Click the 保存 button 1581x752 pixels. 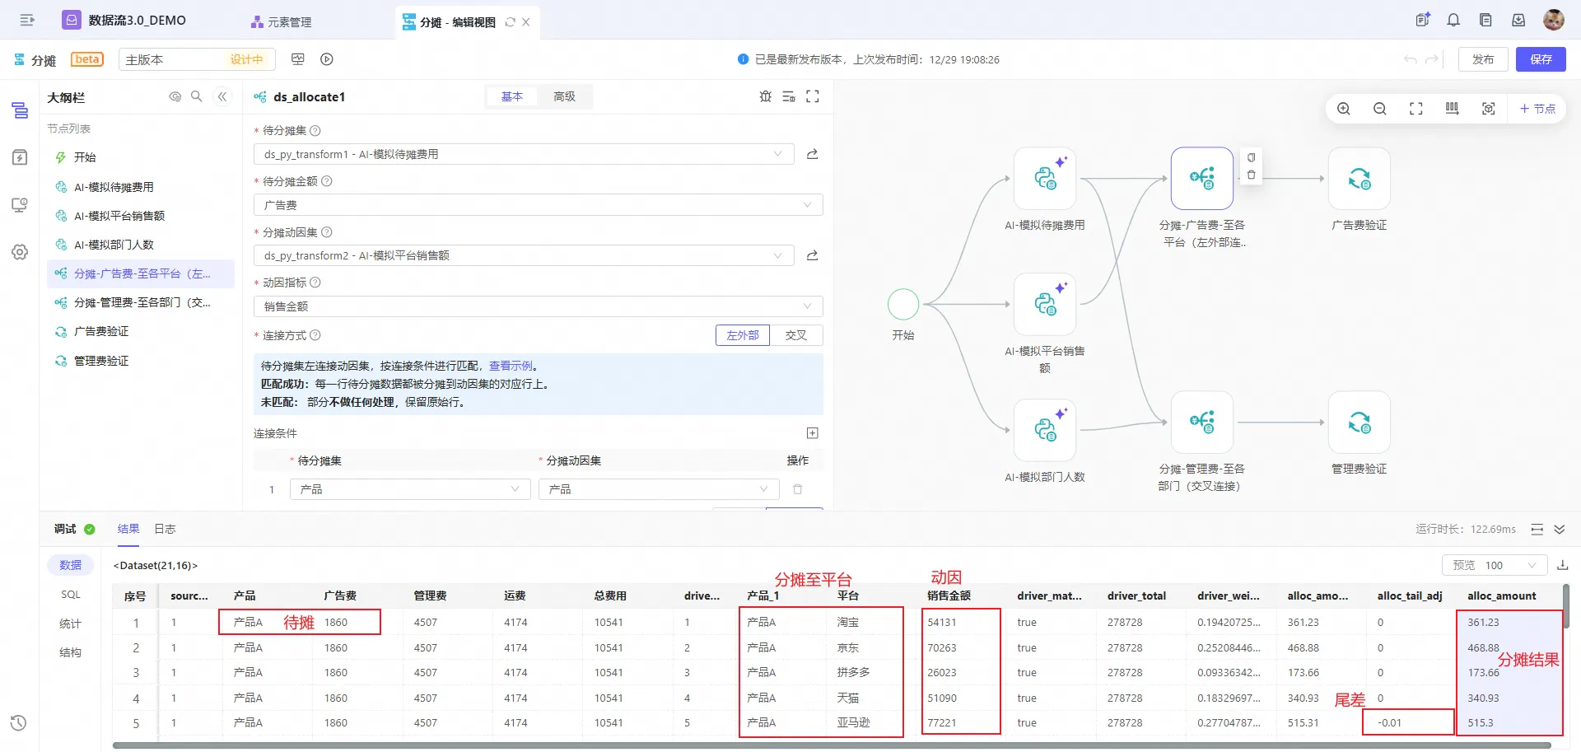click(1540, 59)
